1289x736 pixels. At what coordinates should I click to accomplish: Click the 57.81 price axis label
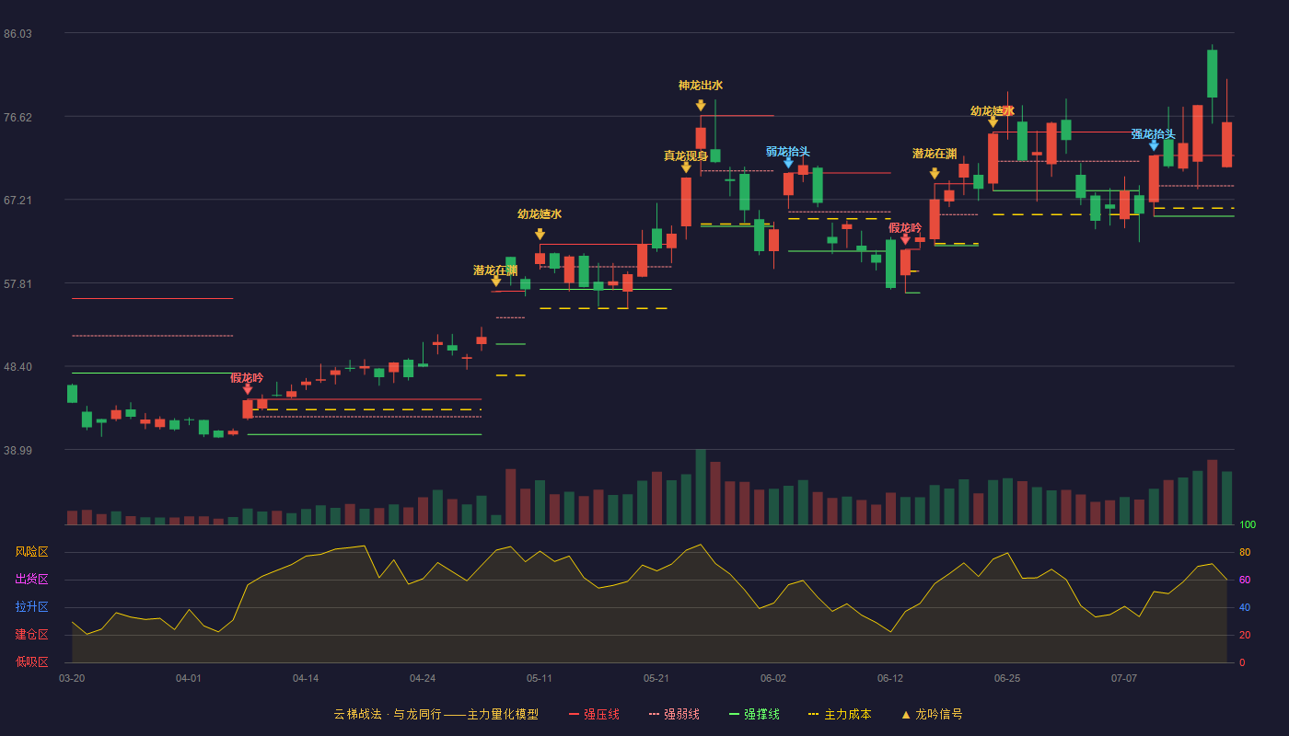pyautogui.click(x=17, y=283)
